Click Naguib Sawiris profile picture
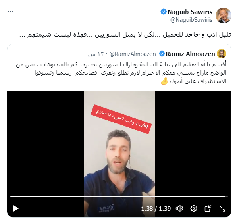This screenshot has width=237, height=218. 224,15
